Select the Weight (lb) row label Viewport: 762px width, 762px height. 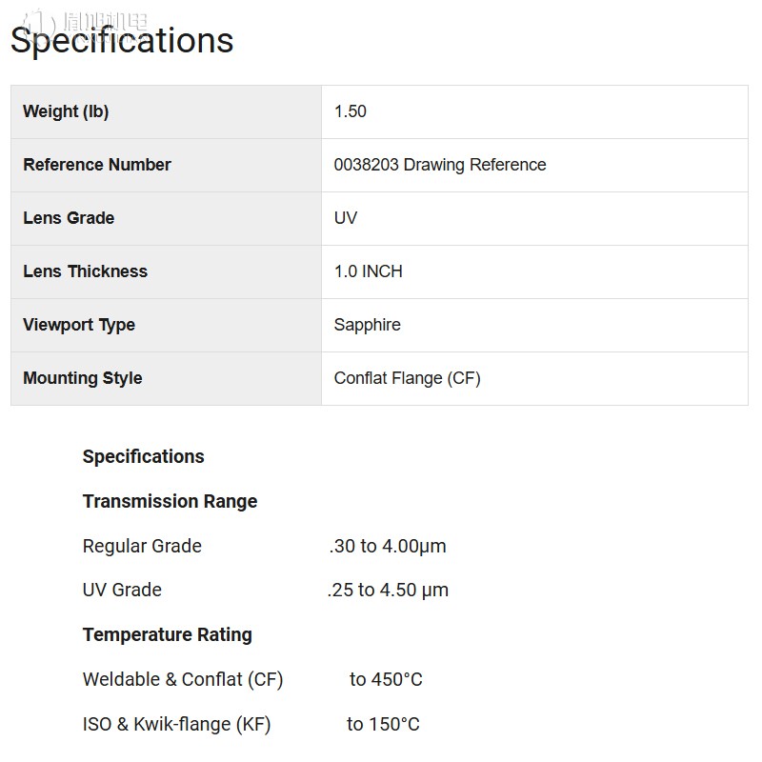[66, 111]
